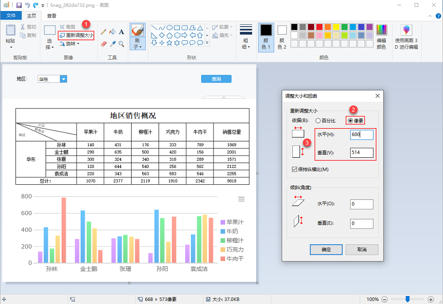Image resolution: width=443 pixels, height=304 pixels.
Task: Click the Undo arrow in title bar
Action: click(27, 5)
